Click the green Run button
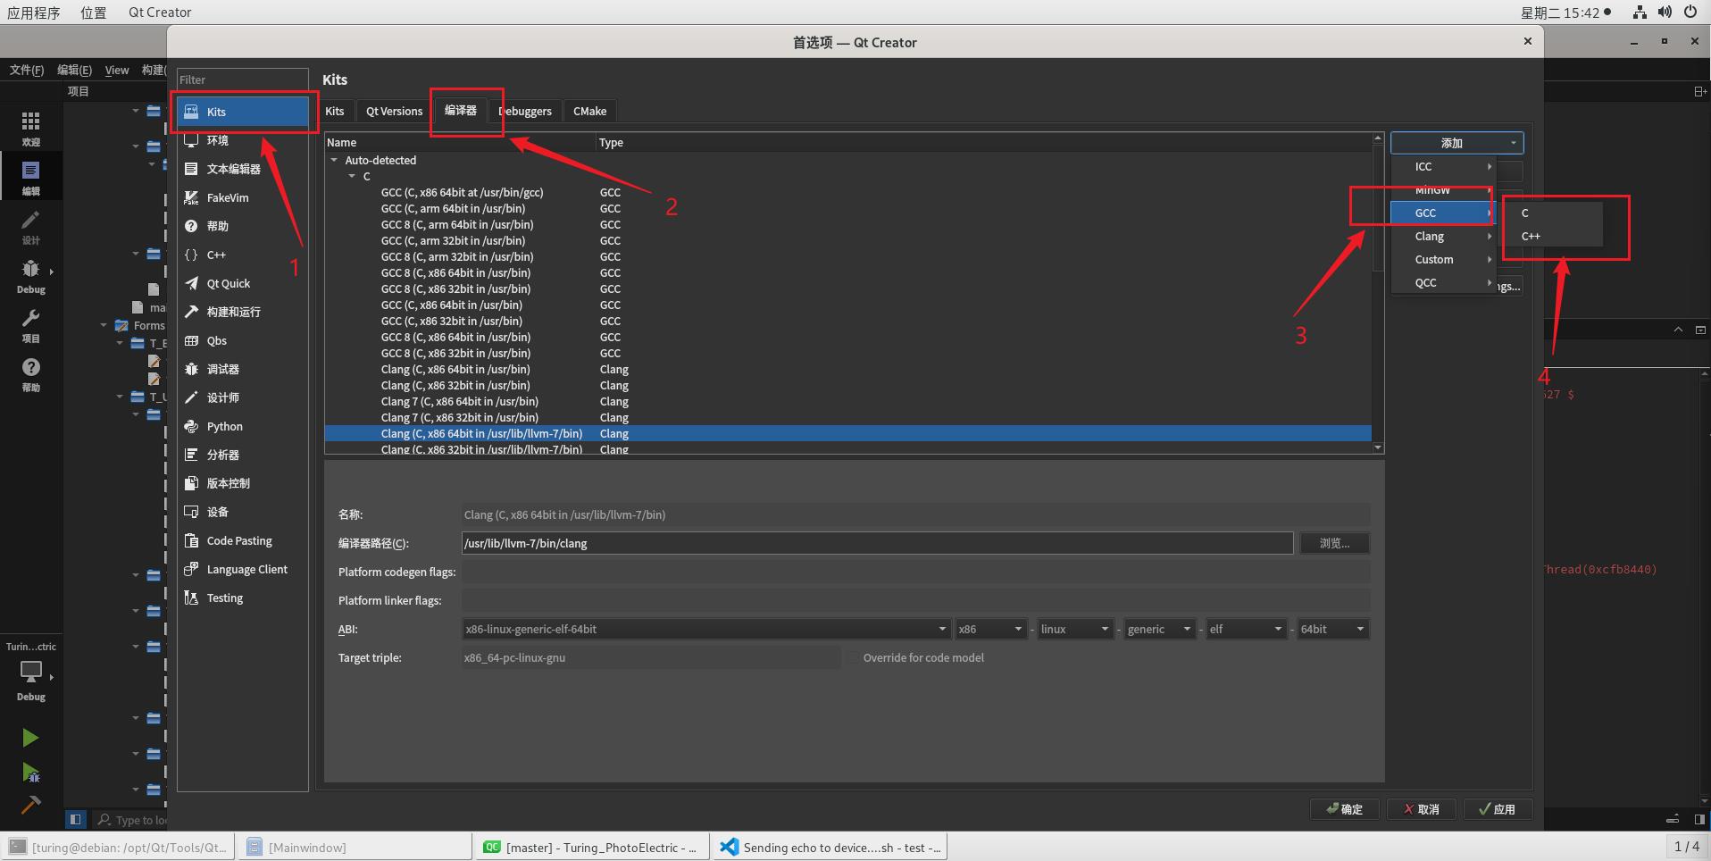Image resolution: width=1711 pixels, height=861 pixels. 30,738
